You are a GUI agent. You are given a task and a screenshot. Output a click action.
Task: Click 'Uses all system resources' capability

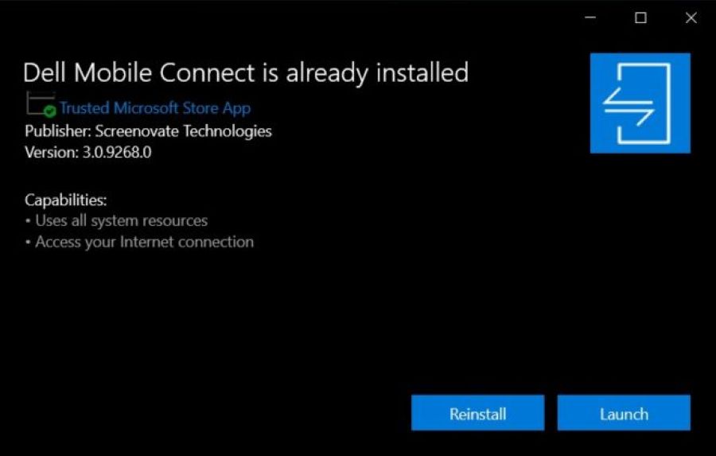tap(121, 220)
